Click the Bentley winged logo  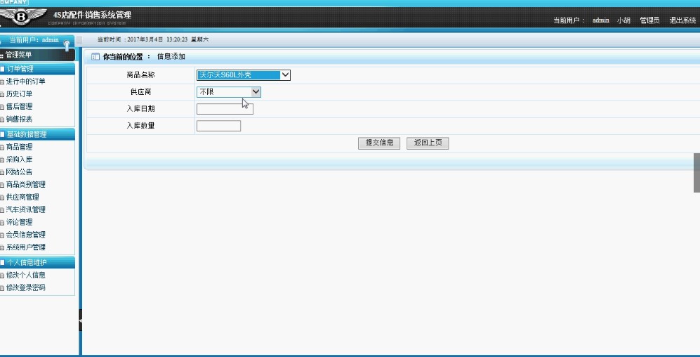[22, 17]
